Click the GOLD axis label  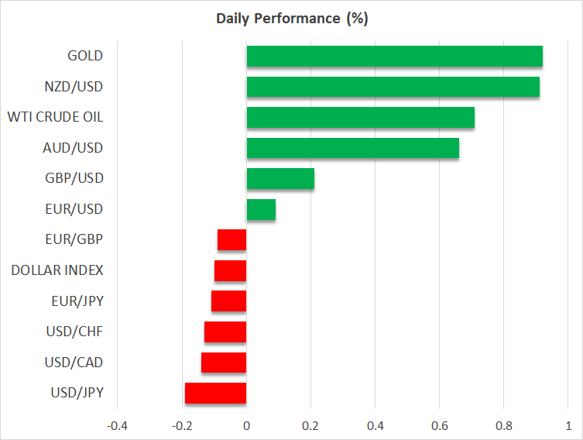pyautogui.click(x=85, y=57)
